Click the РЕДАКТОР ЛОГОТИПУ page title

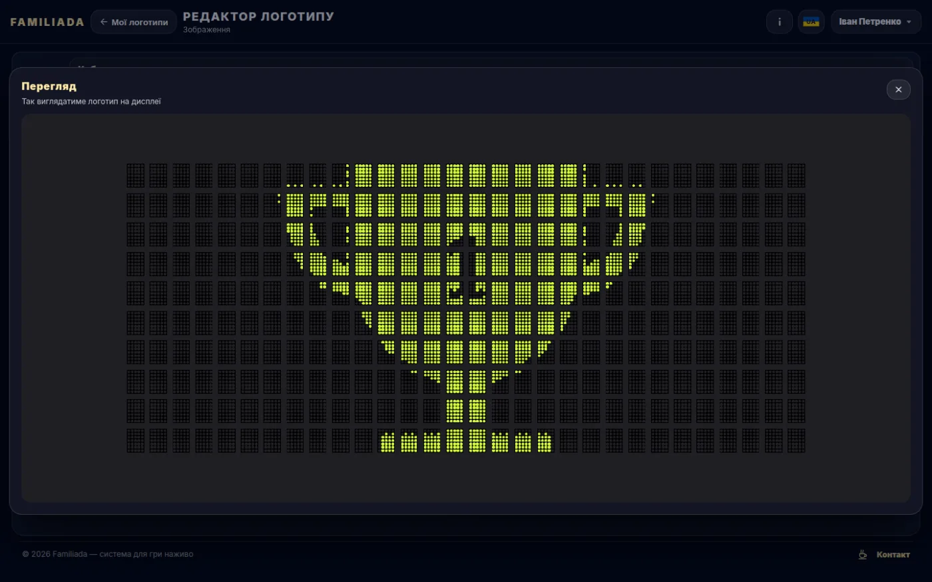point(258,17)
